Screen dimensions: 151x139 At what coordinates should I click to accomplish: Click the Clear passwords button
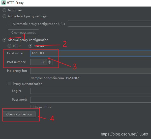tap(23, 32)
